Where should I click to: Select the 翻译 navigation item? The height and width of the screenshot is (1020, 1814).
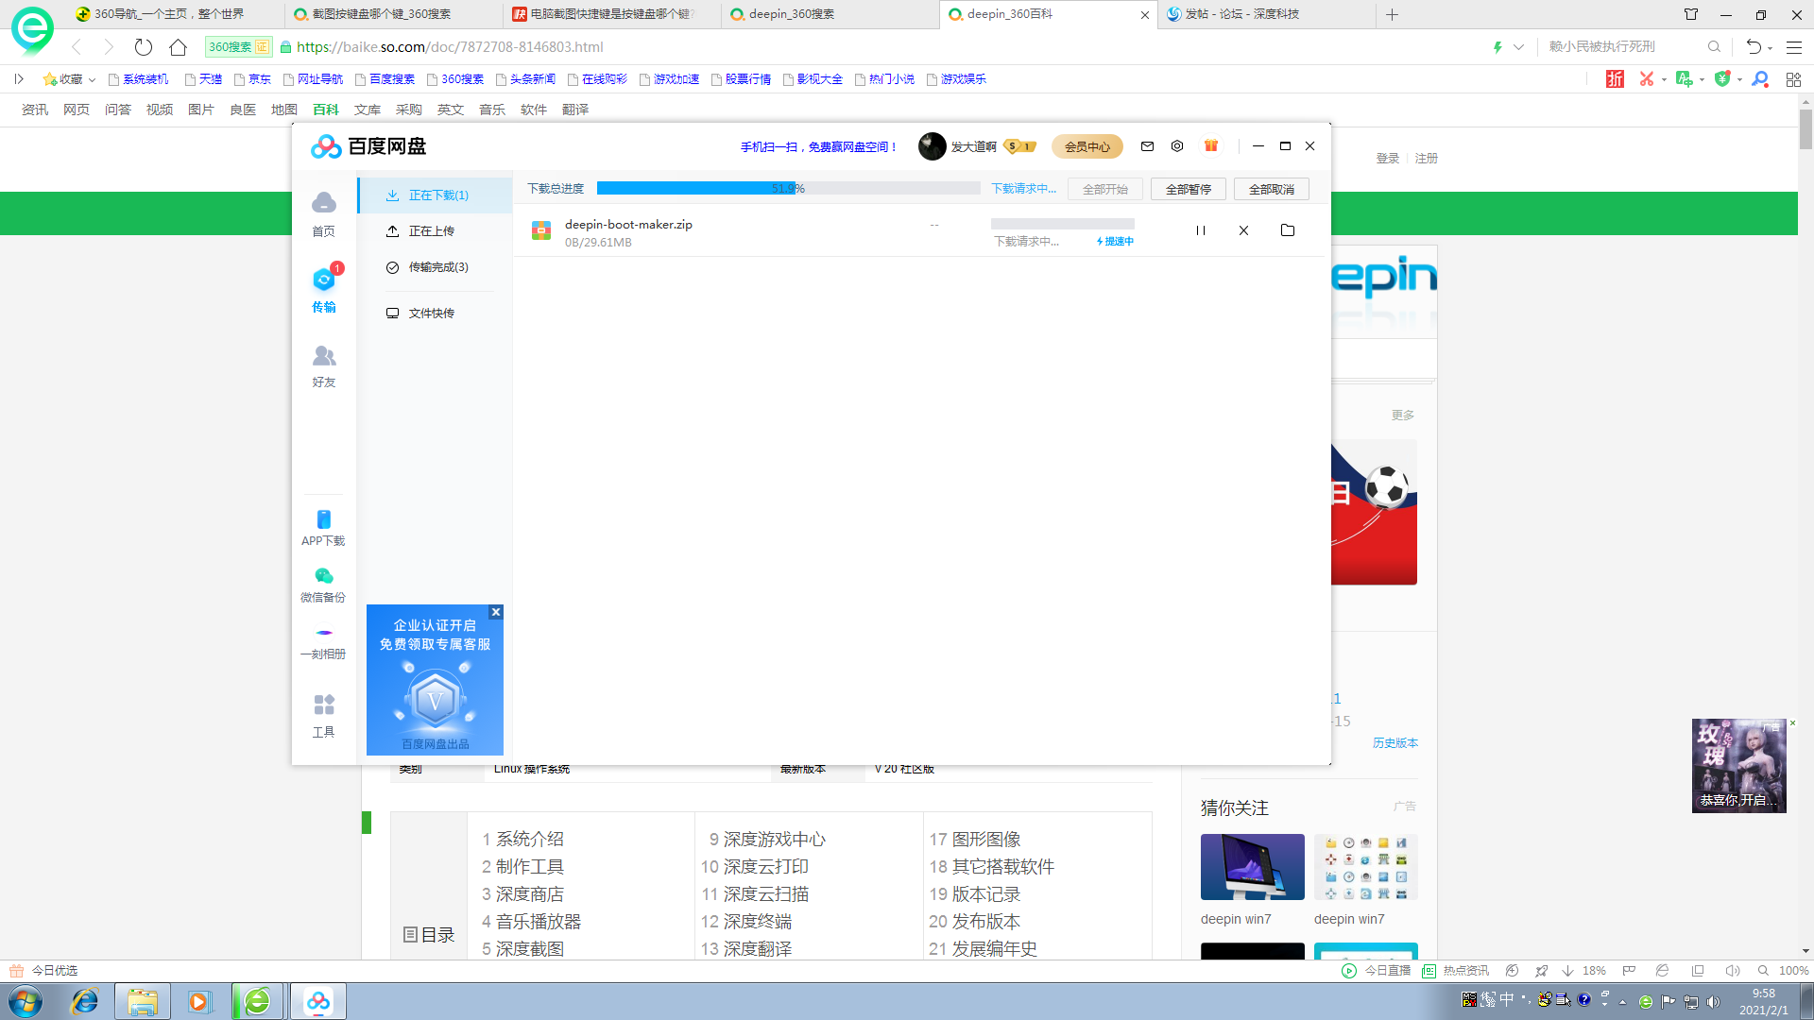(x=575, y=110)
